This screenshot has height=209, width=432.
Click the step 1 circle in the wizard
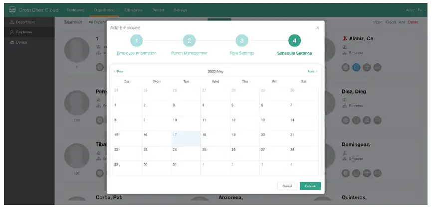(x=137, y=41)
